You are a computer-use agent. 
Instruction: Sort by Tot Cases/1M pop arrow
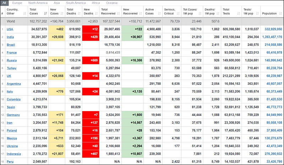[x=200, y=13]
